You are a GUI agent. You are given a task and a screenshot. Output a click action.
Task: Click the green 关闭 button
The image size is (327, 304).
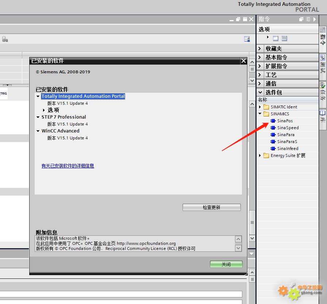[x=226, y=264]
